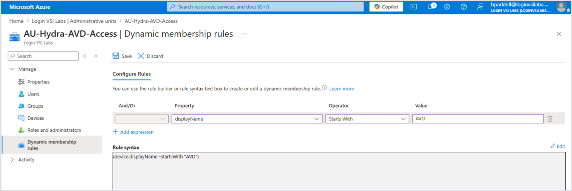Open the ellipsis more options menu
The height and width of the screenshot is (191, 572).
click(245, 34)
